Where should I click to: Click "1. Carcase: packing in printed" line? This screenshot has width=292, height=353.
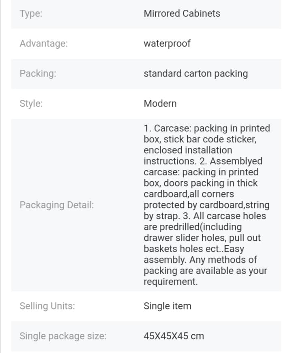pyautogui.click(x=206, y=128)
